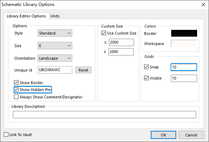Open the Orientation combo box

pyautogui.click(x=55, y=58)
